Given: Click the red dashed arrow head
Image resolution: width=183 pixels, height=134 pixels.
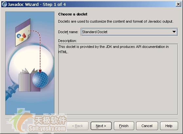Looking at the screenshot, I should 40,71.
